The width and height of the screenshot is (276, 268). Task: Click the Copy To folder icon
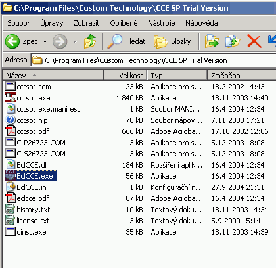(233, 41)
